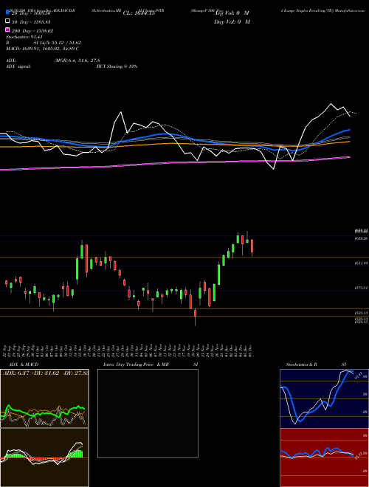Click the ADX '(MGR) 6.4, 31.6, 27.8' values

77,61
